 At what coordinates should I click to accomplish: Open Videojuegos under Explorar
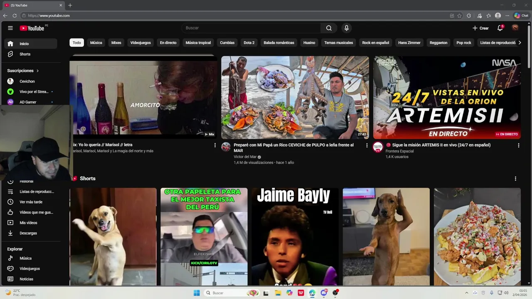coord(31,269)
